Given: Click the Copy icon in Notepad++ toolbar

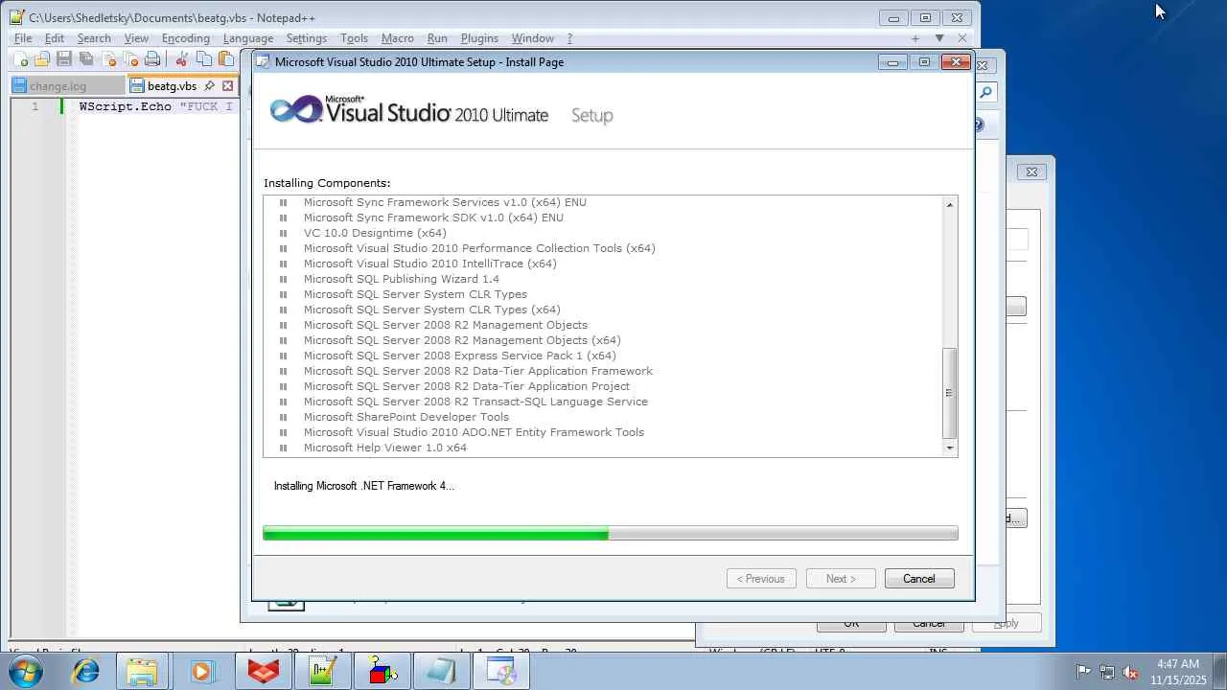Looking at the screenshot, I should (204, 59).
